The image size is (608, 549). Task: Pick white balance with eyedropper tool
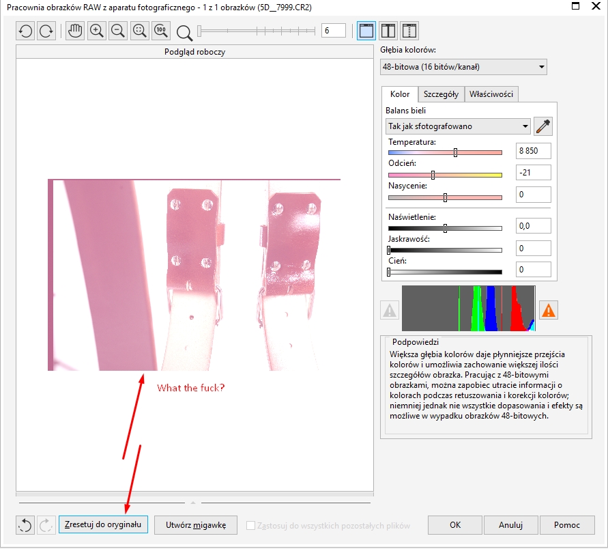tap(543, 126)
